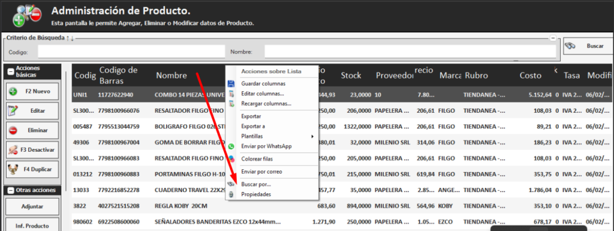Viewport: 614px width, 231px height.
Task: Select the 1322,0000 stock cell
Action: 357,127
